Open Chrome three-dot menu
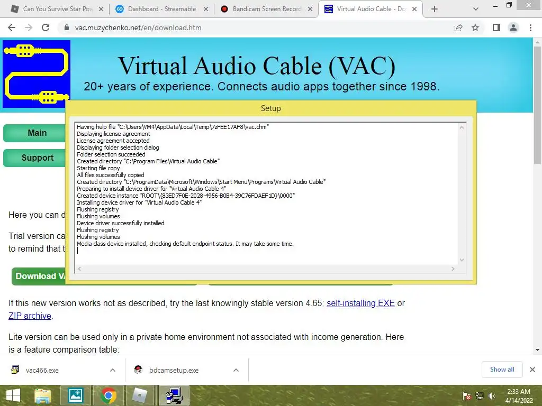This screenshot has width=542, height=406. coord(530,27)
